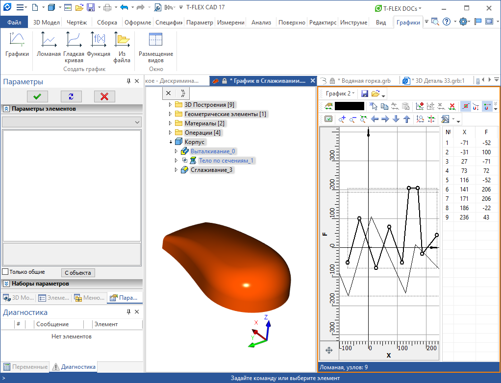Save the current graph in the graph editor
Screen dimensions: 501x383
point(365,93)
